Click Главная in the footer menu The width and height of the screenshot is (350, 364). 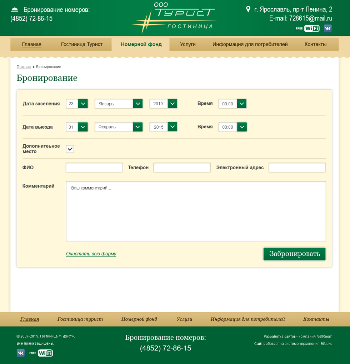coord(30,319)
